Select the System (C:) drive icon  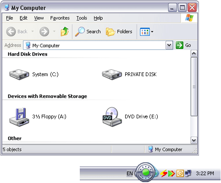[19, 74]
